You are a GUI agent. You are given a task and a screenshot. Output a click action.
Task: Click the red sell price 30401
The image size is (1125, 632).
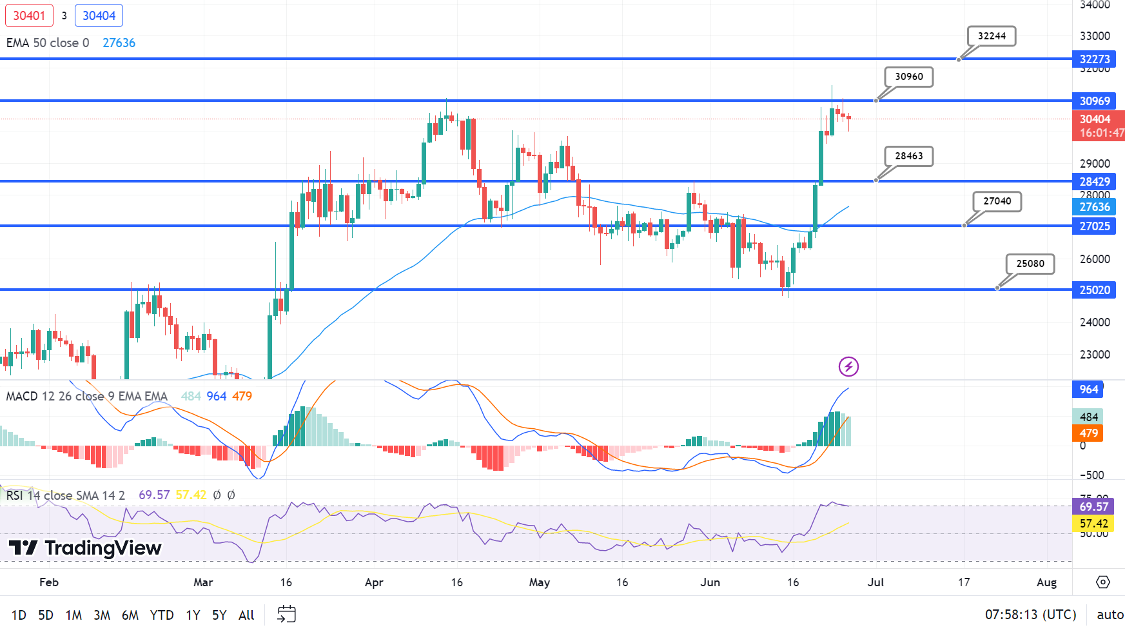(x=29, y=15)
